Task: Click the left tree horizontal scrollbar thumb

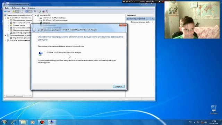Action: click(15, 96)
